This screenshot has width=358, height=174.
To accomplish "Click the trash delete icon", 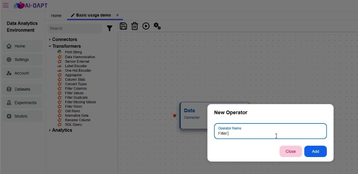I will 134,26.
